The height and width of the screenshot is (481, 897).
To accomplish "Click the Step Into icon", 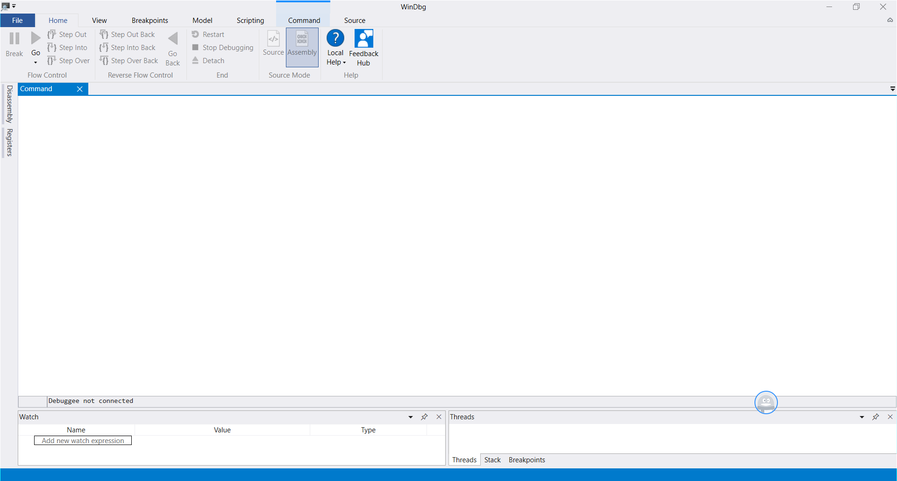I will pyautogui.click(x=52, y=48).
